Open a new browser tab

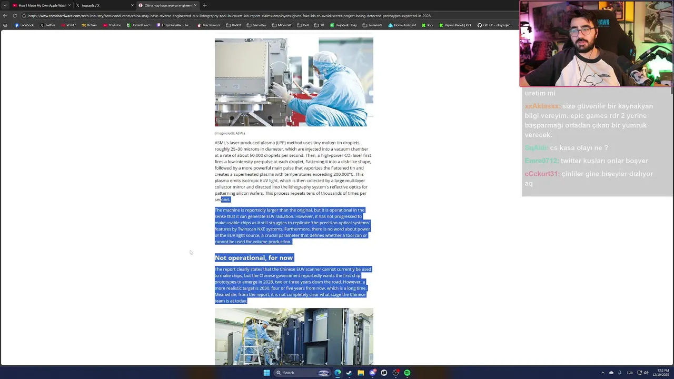click(204, 5)
